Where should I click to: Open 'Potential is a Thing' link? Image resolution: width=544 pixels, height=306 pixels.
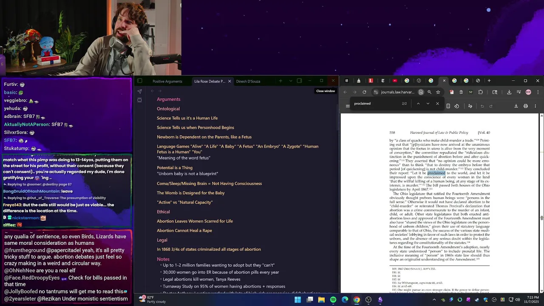point(175,167)
